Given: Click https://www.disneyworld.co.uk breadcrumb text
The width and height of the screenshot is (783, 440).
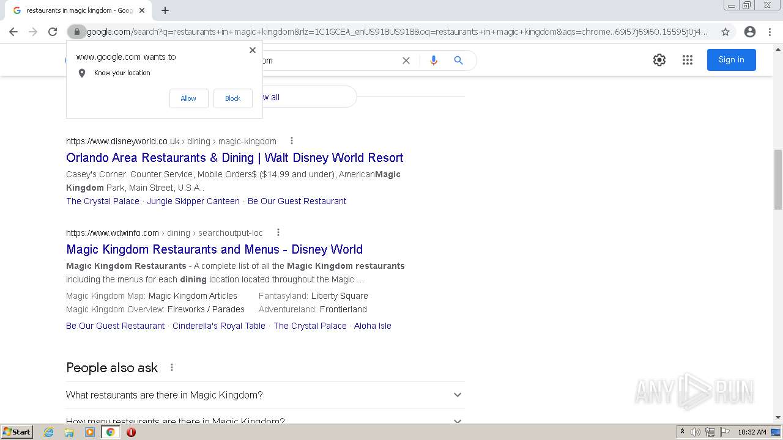Looking at the screenshot, I should coord(123,141).
